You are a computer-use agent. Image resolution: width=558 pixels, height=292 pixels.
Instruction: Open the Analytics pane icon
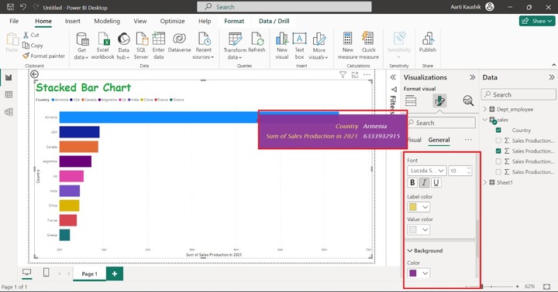tap(468, 101)
